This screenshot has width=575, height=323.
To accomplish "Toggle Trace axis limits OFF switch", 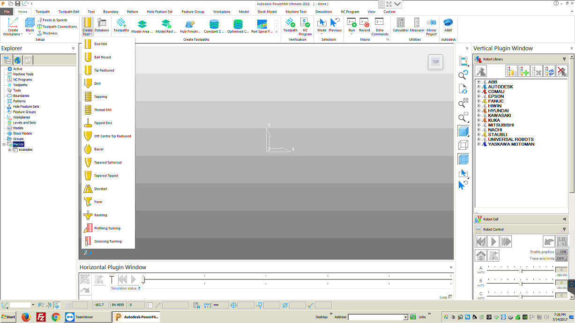I will coord(561,258).
